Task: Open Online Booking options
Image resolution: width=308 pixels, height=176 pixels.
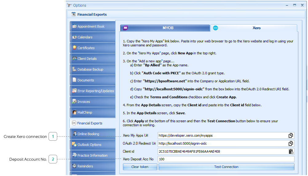Action: tap(93, 134)
